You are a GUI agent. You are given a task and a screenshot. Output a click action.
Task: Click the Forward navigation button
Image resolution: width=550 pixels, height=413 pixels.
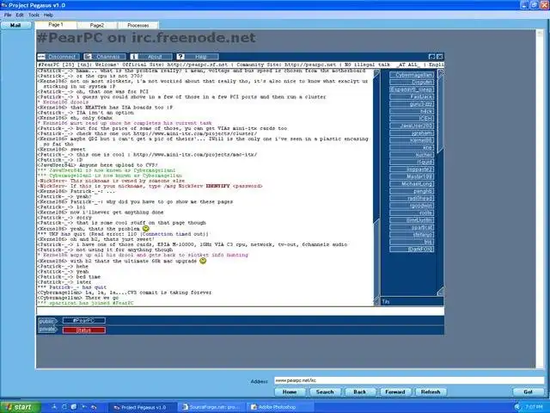pos(395,392)
